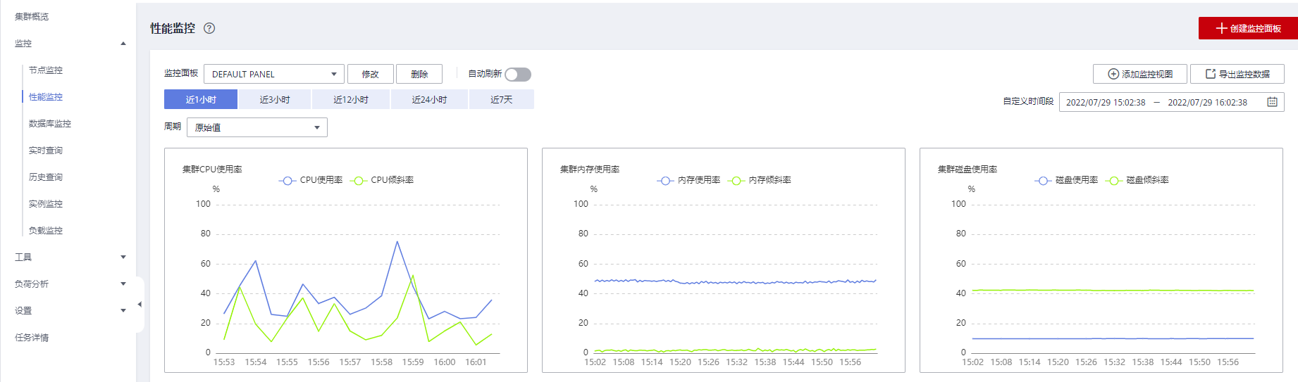Screen dimensions: 1298x382
Task: Open 数据库监控 in the sidebar
Action: tap(50, 124)
